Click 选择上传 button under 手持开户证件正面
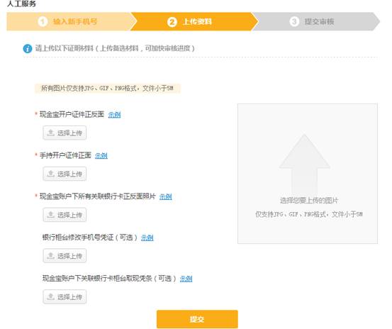 (x=65, y=174)
